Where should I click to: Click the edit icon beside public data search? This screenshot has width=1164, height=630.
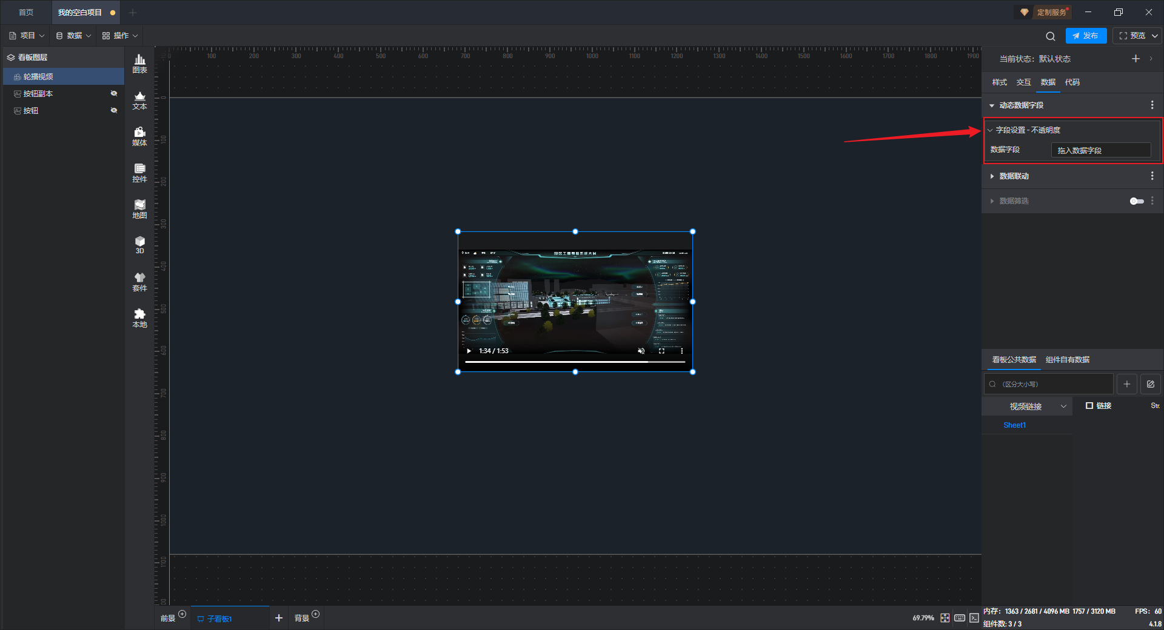coord(1150,384)
